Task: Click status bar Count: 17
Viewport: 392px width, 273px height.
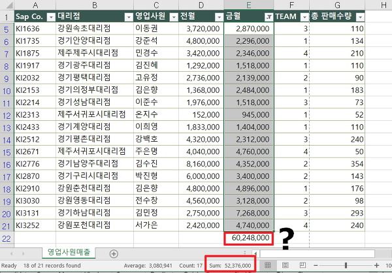Action: [191, 266]
